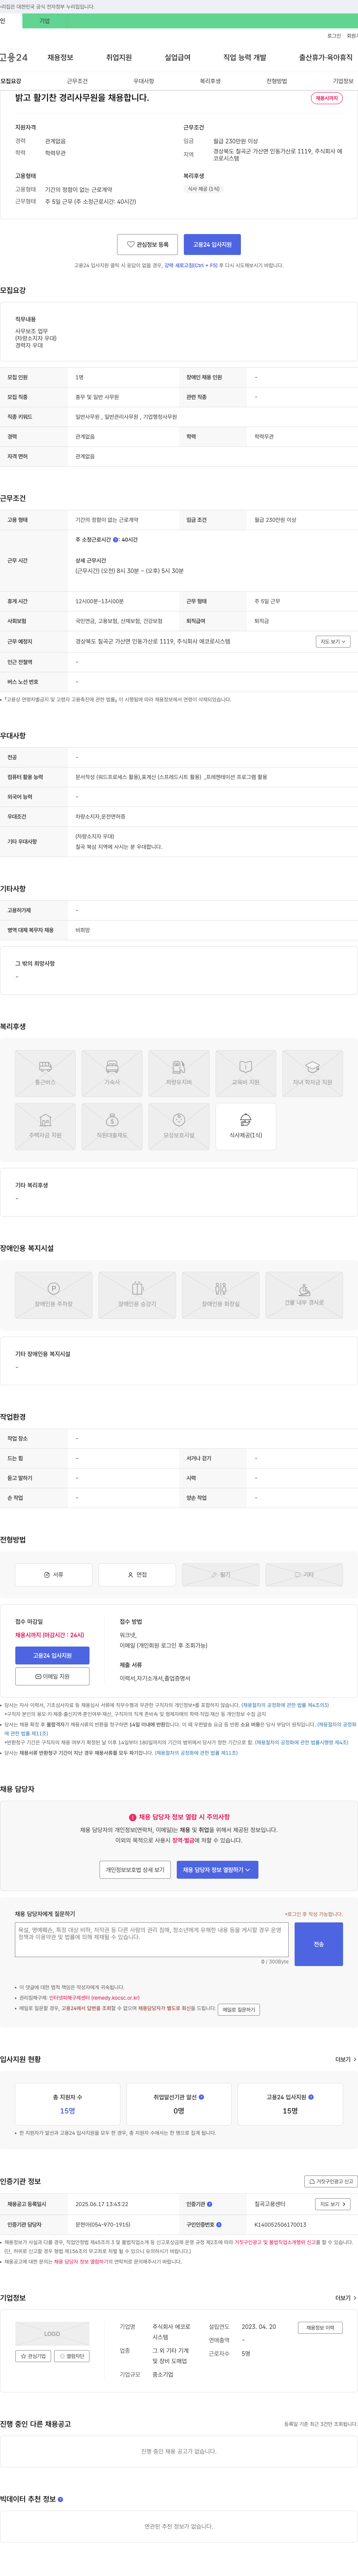Select the 통근버스 welfare icon
The height and width of the screenshot is (2576, 358).
tap(45, 1073)
